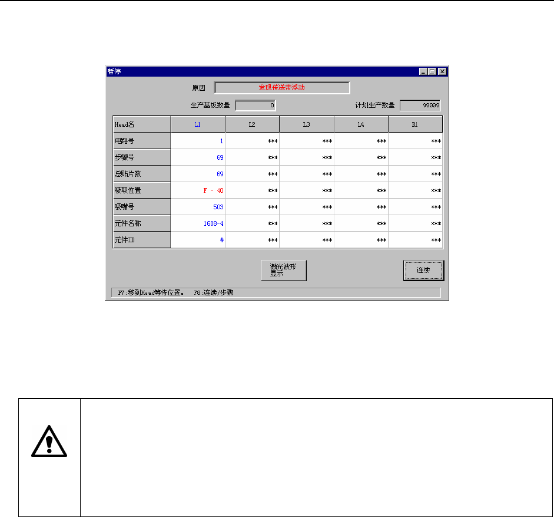Click the L2 电路号 cell with asterisks
This screenshot has height=517, width=554.
pos(252,141)
